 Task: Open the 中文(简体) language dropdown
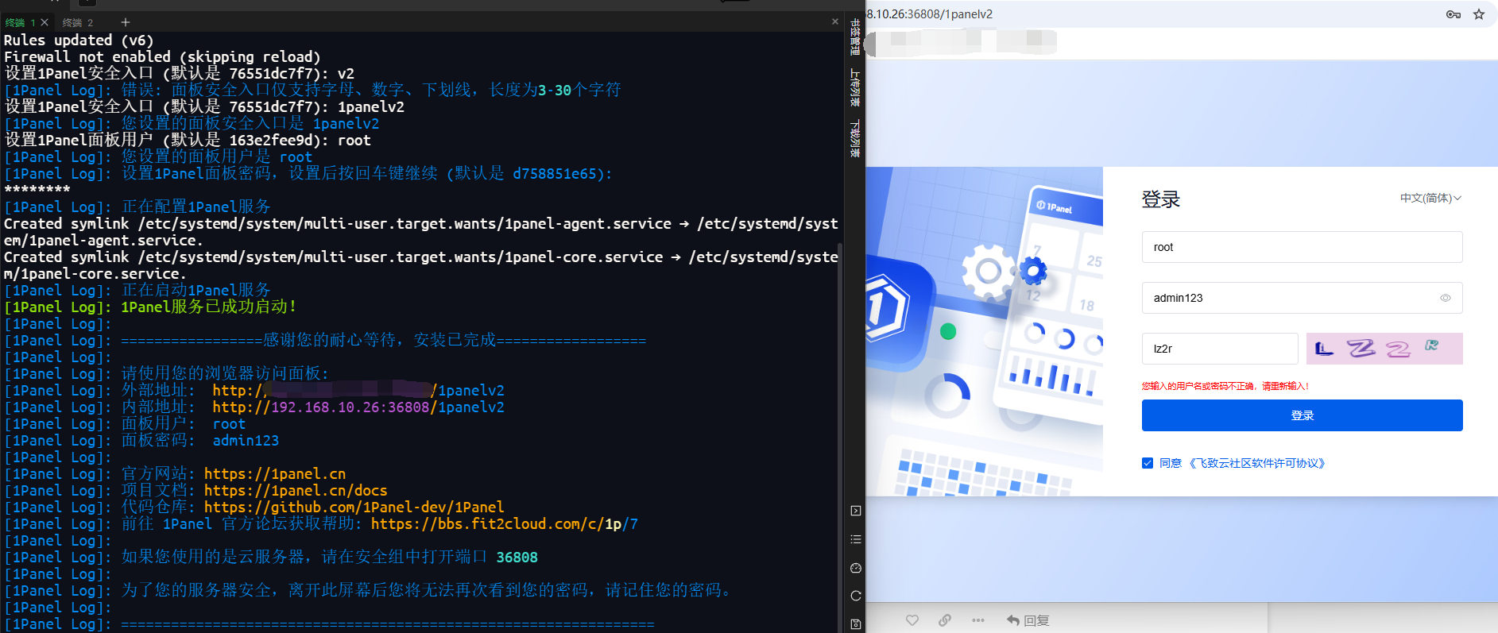pos(1430,198)
